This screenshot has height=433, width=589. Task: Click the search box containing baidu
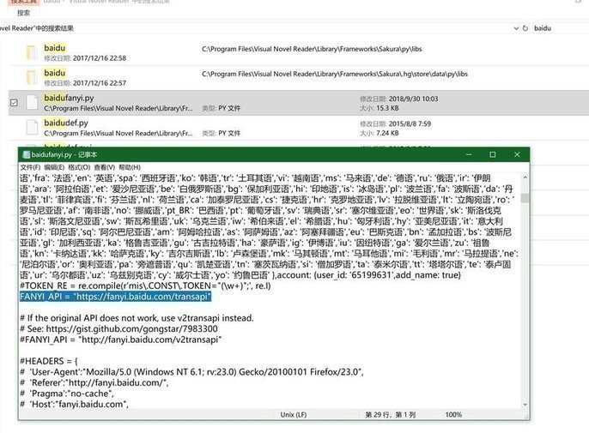pyautogui.click(x=560, y=28)
